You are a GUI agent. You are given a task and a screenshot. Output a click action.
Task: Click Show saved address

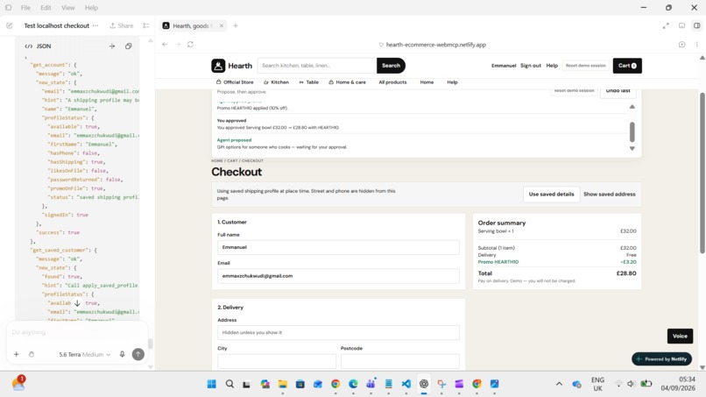pos(610,195)
